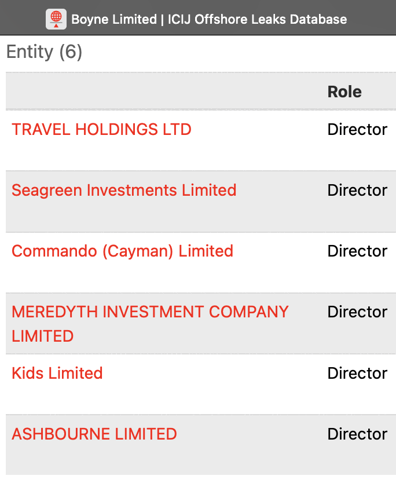This screenshot has height=483, width=396.
Task: Click the blank entity-name column header
Action: coord(162,92)
